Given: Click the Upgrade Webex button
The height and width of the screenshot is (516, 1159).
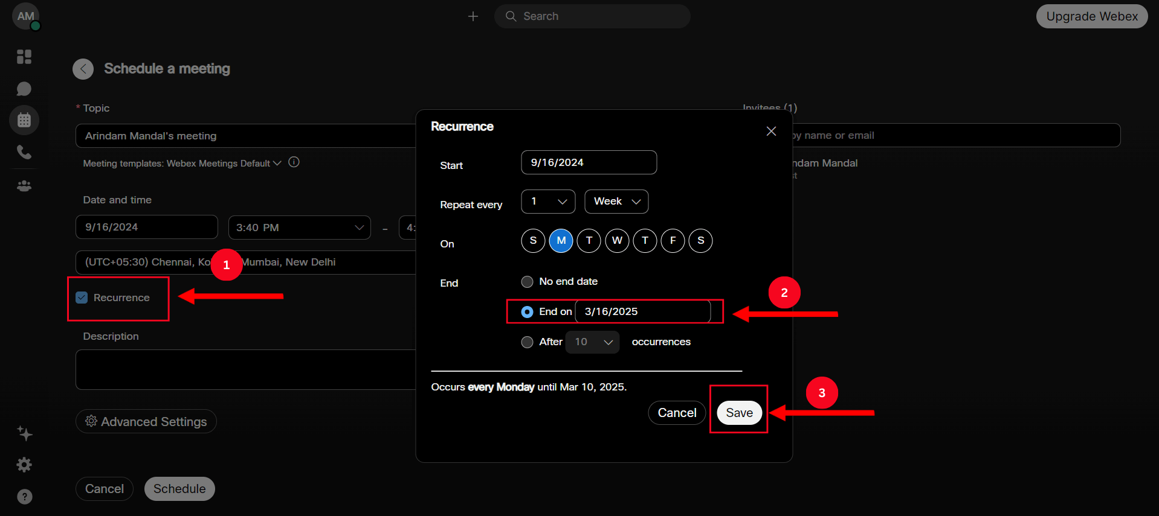Looking at the screenshot, I should coord(1092,16).
